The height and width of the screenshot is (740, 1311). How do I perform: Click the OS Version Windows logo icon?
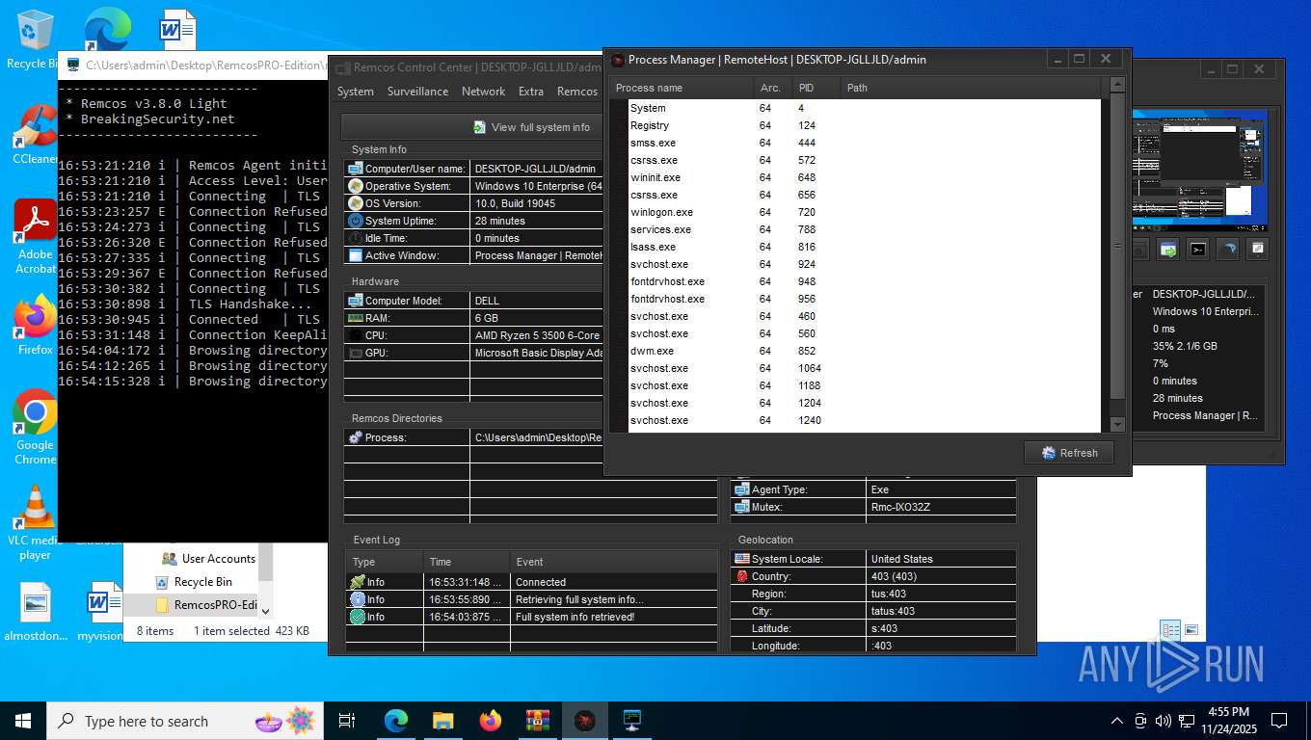[356, 203]
